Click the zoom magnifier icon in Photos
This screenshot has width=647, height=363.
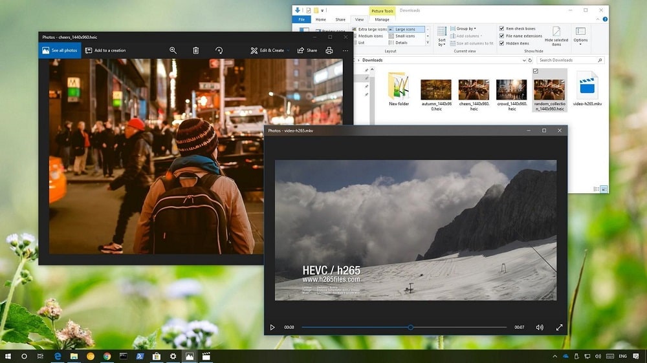point(173,50)
